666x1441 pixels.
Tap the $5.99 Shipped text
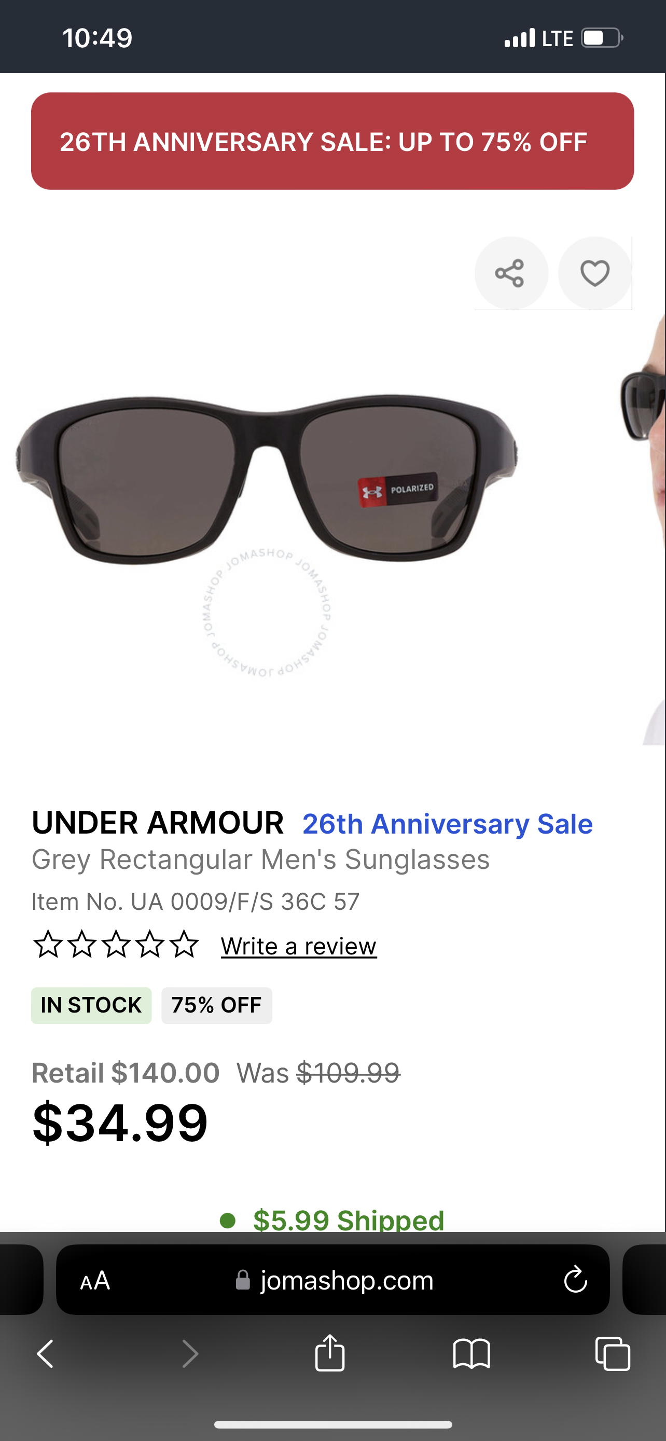coord(348,1220)
